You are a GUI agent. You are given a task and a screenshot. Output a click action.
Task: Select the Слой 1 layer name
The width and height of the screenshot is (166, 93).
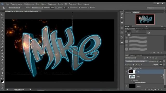(139, 86)
